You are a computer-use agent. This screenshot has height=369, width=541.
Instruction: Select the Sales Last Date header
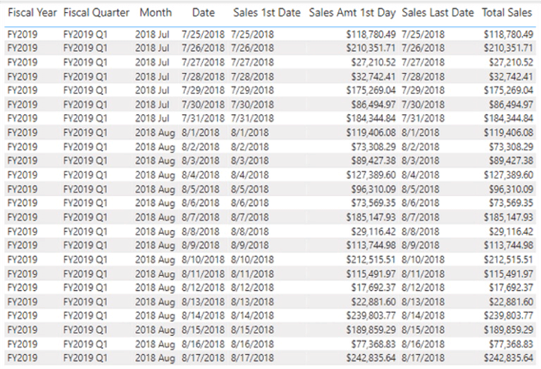[x=438, y=13]
